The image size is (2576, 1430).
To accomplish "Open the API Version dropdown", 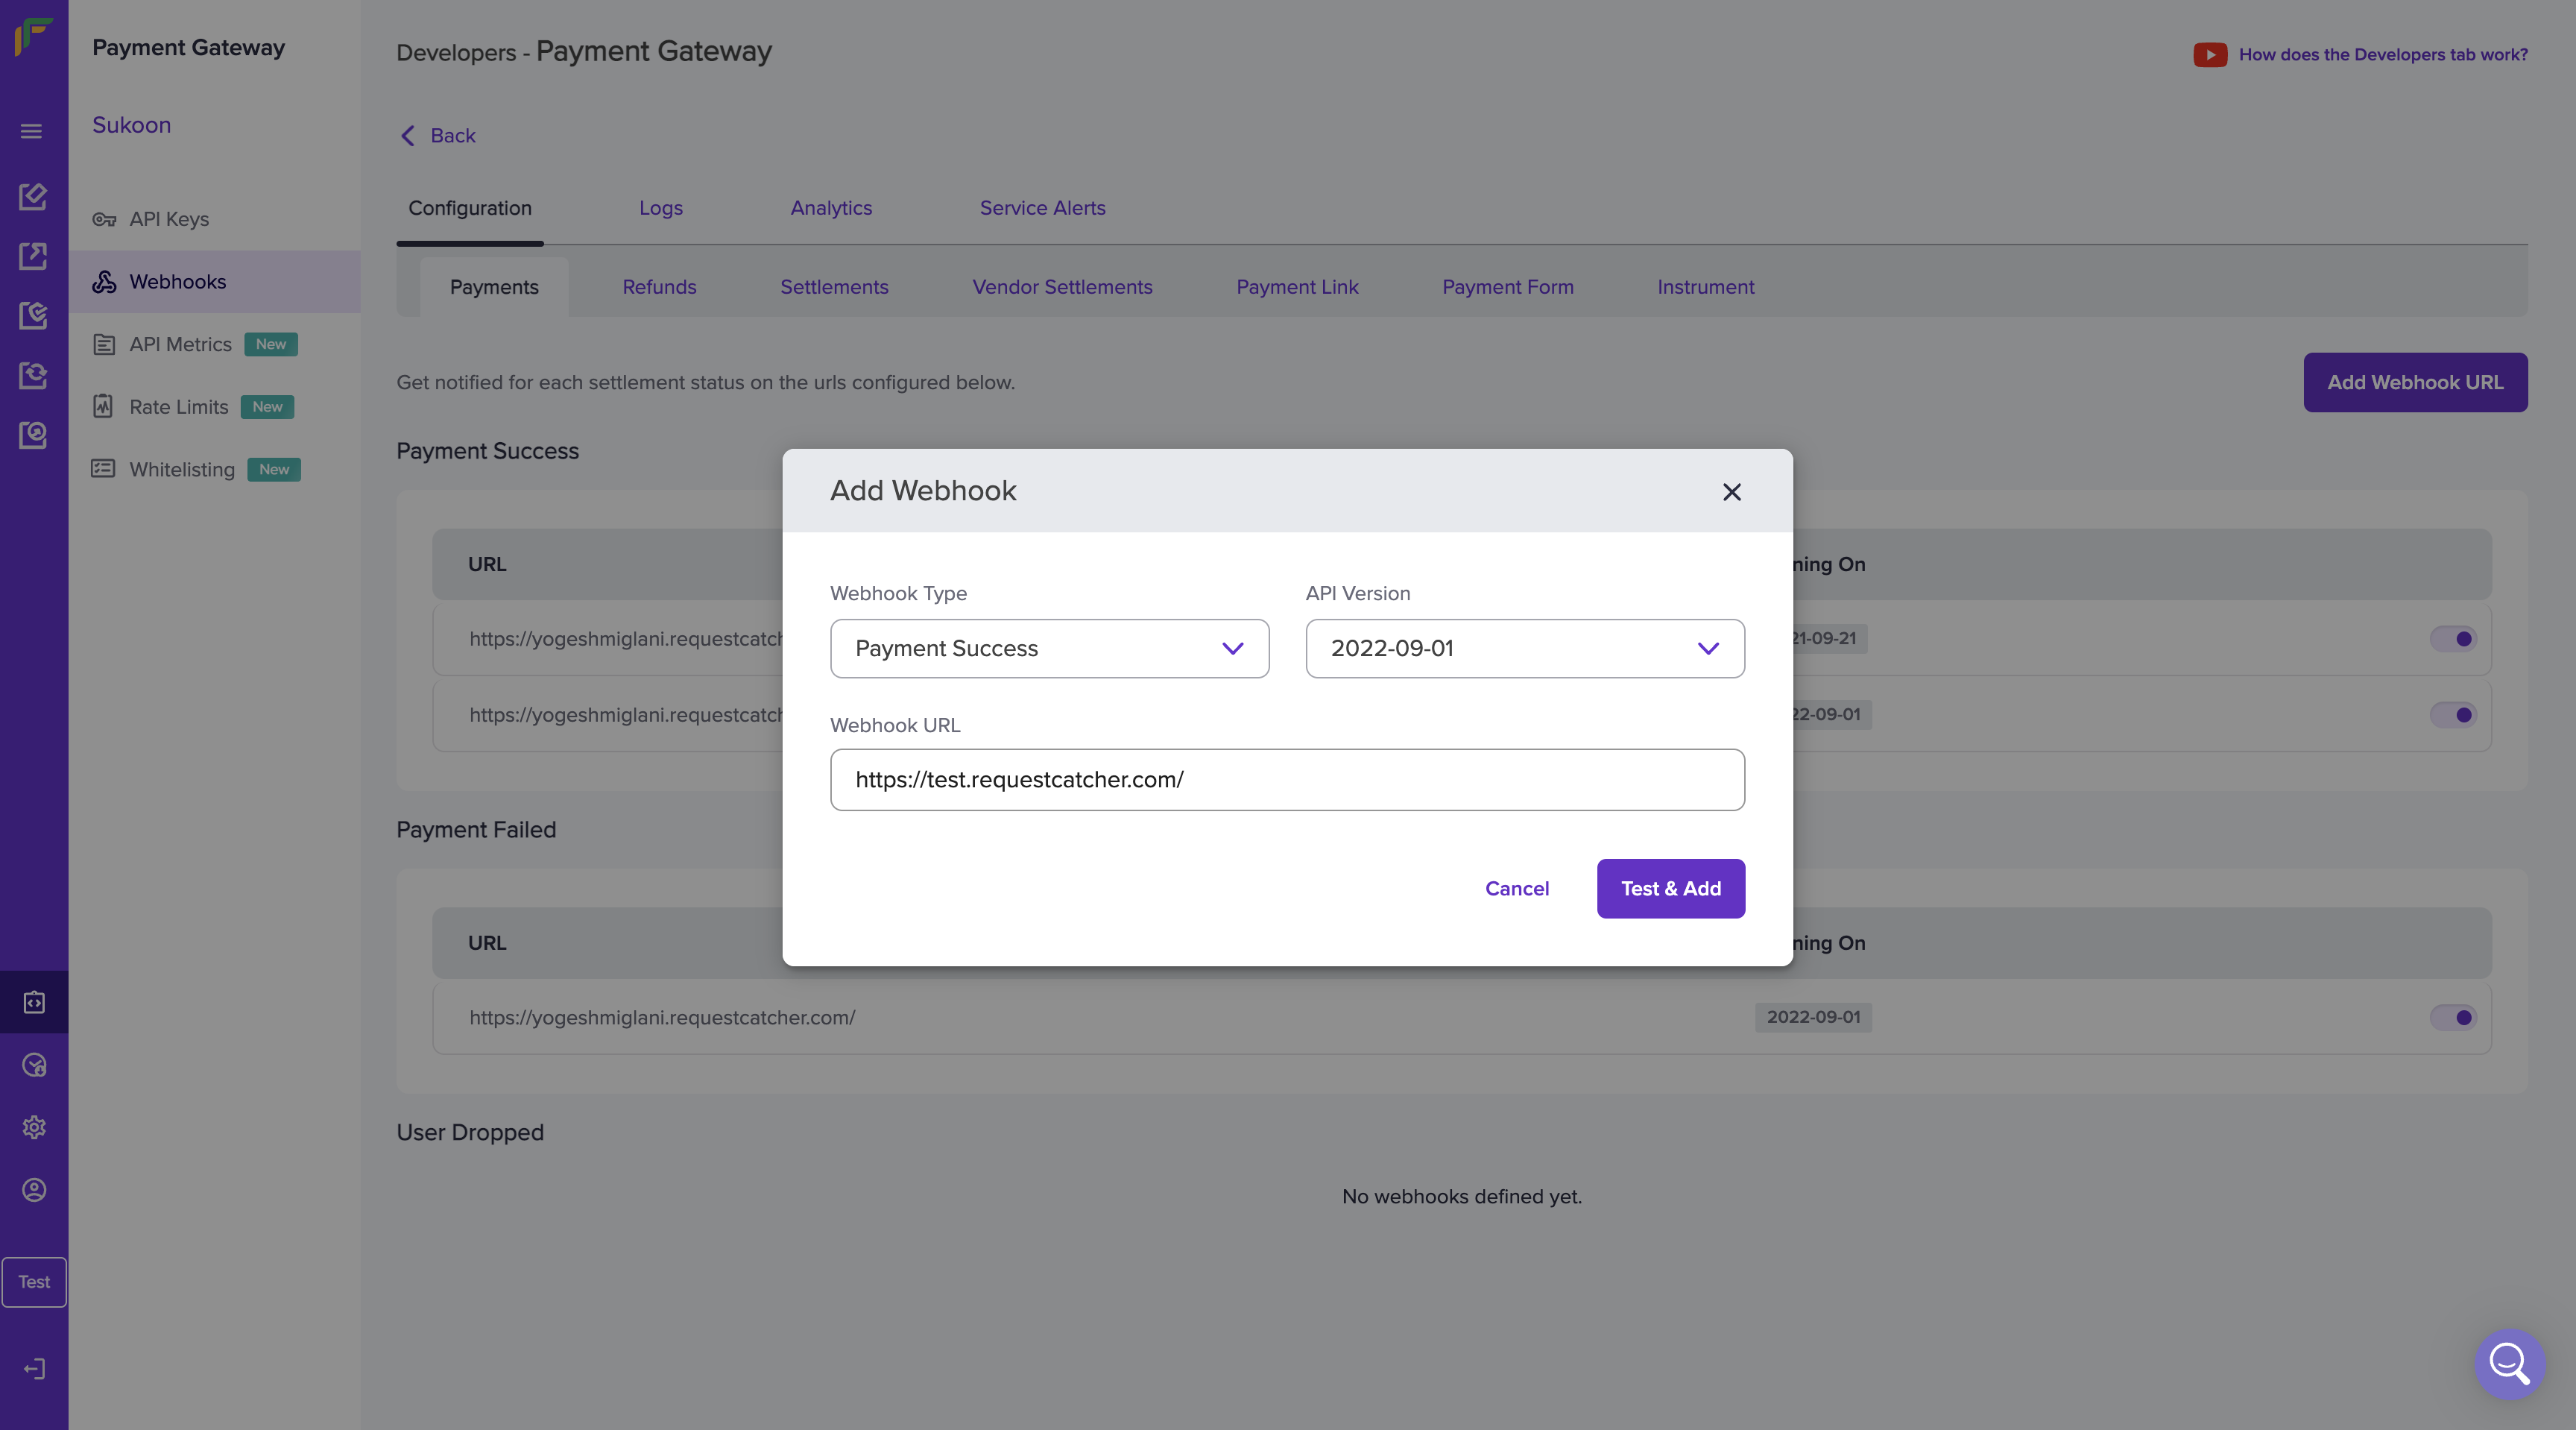I will click(x=1524, y=649).
